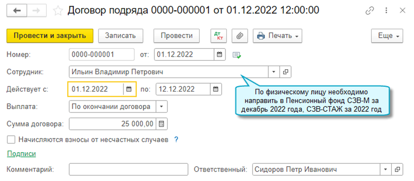
Task: Enable Начисляются взносы от несчастных случаев checkbox
Action: (11, 139)
